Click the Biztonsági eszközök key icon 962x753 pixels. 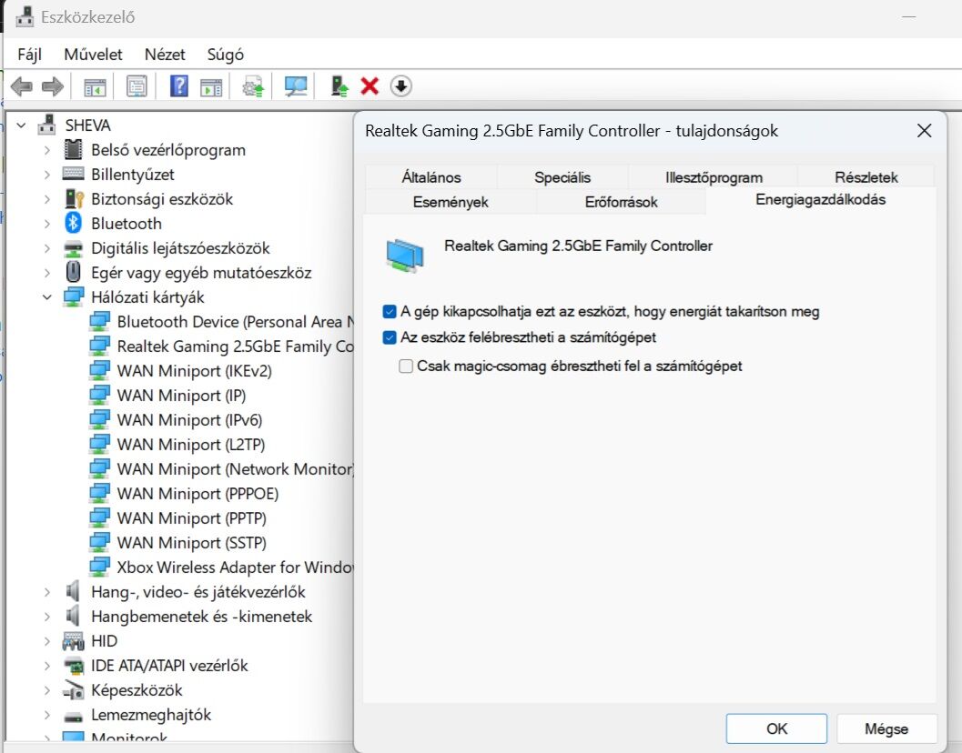[x=74, y=198]
